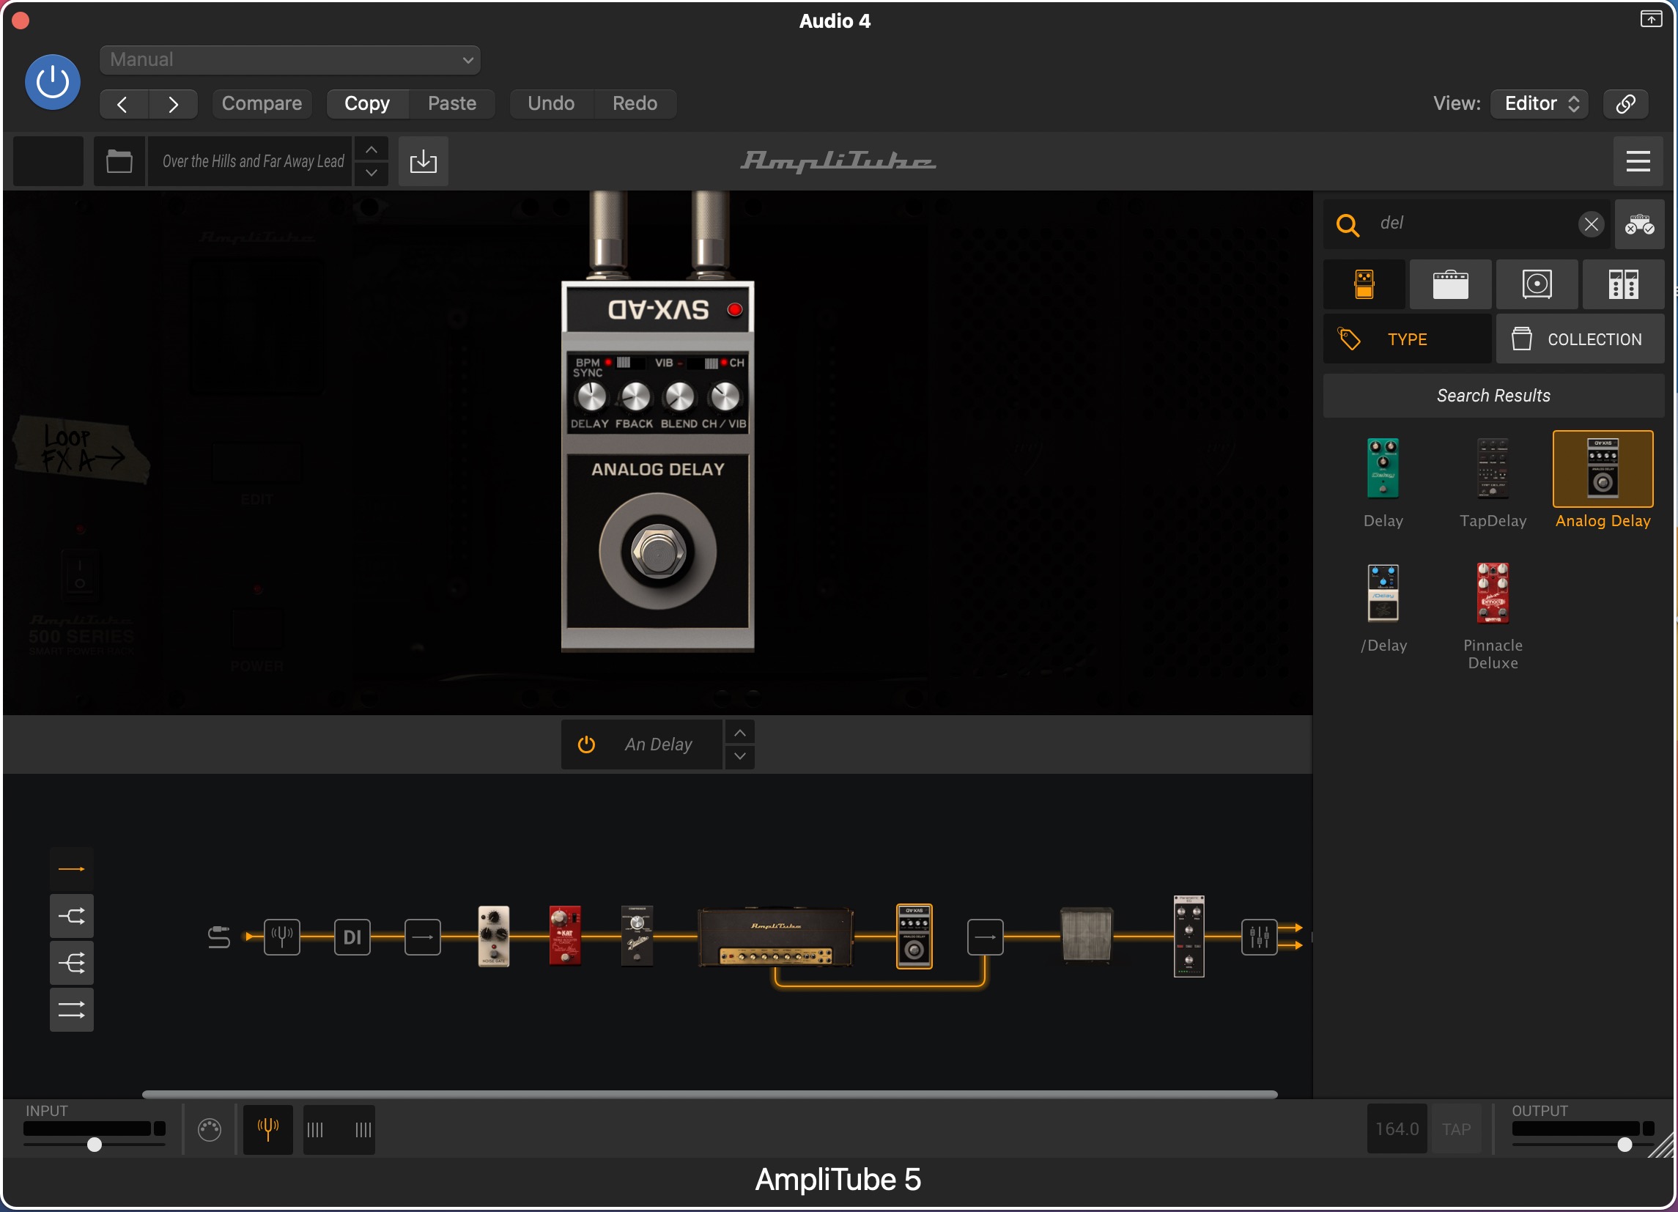Open the Manual preset dropdown
The height and width of the screenshot is (1212, 1678).
(x=290, y=60)
